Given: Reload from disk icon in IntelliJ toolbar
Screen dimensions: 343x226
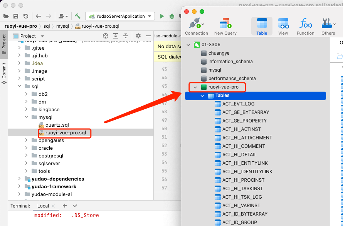Looking at the screenshot, I should click(26, 16).
